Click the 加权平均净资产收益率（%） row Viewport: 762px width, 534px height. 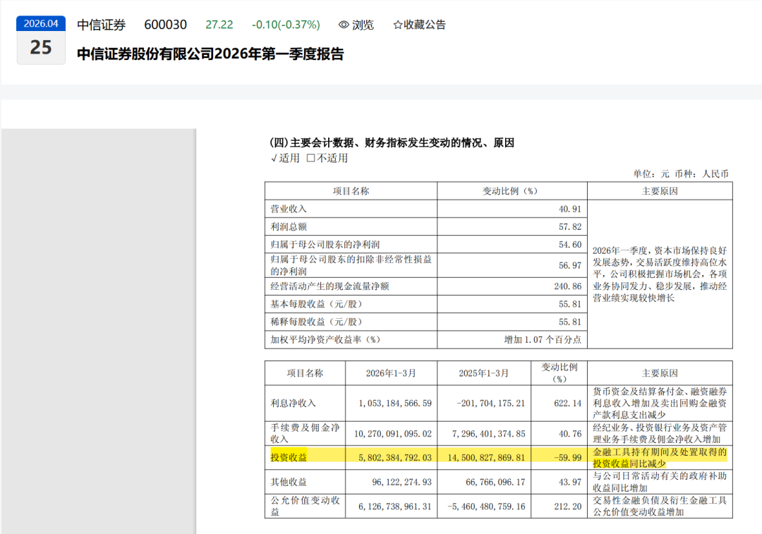coord(325,340)
